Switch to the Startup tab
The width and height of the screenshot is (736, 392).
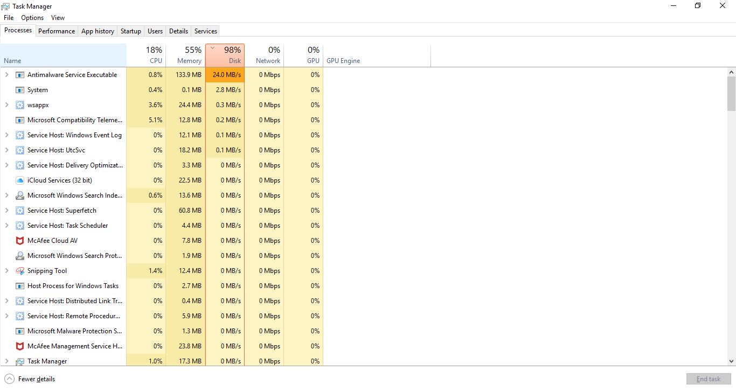click(130, 31)
